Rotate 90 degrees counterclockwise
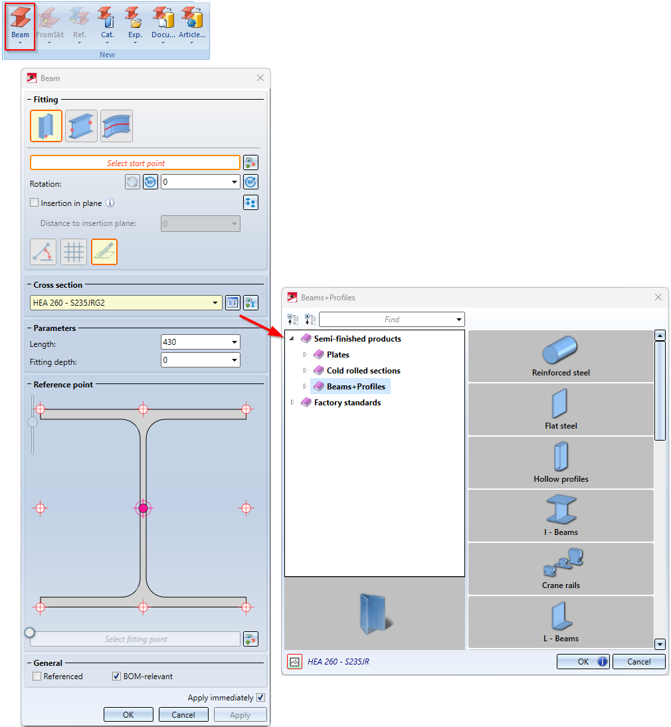Screen dimensions: 671x727 (x=150, y=182)
